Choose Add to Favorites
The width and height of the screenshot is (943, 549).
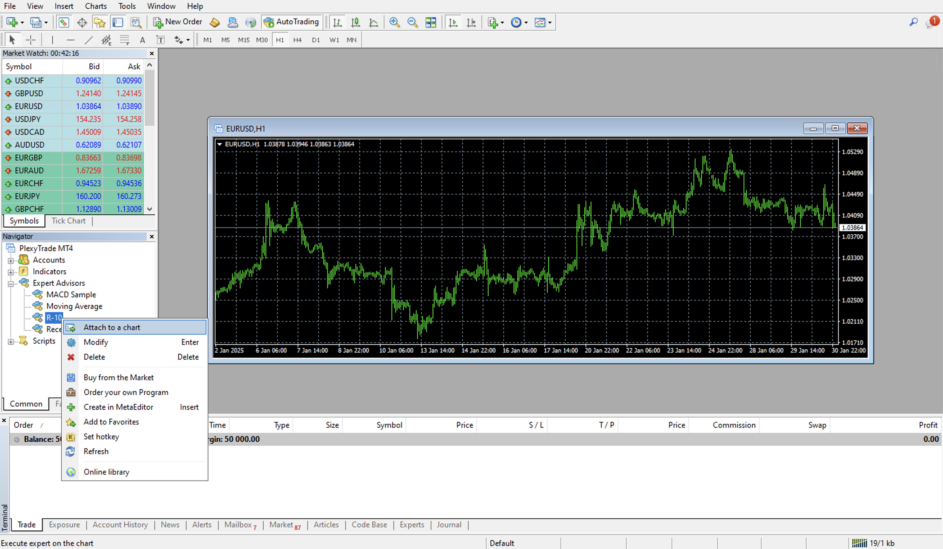coord(135,422)
